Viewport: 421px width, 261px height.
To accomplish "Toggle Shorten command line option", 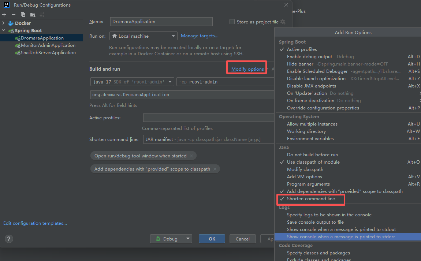I will coord(310,199).
